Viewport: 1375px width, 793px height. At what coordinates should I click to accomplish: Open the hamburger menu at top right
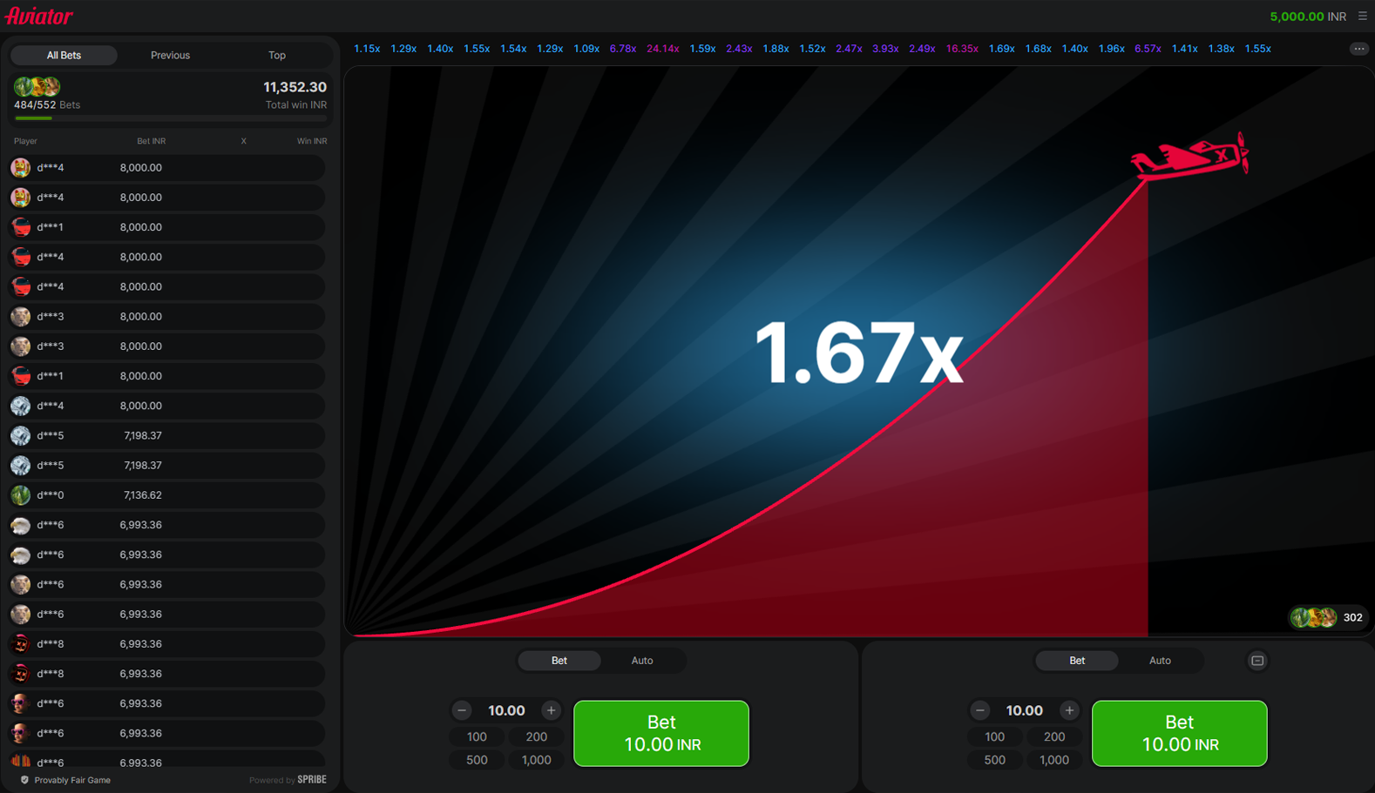point(1363,16)
